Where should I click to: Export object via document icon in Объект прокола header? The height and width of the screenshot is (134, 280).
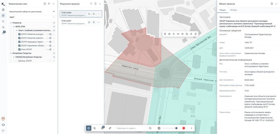tap(272, 4)
